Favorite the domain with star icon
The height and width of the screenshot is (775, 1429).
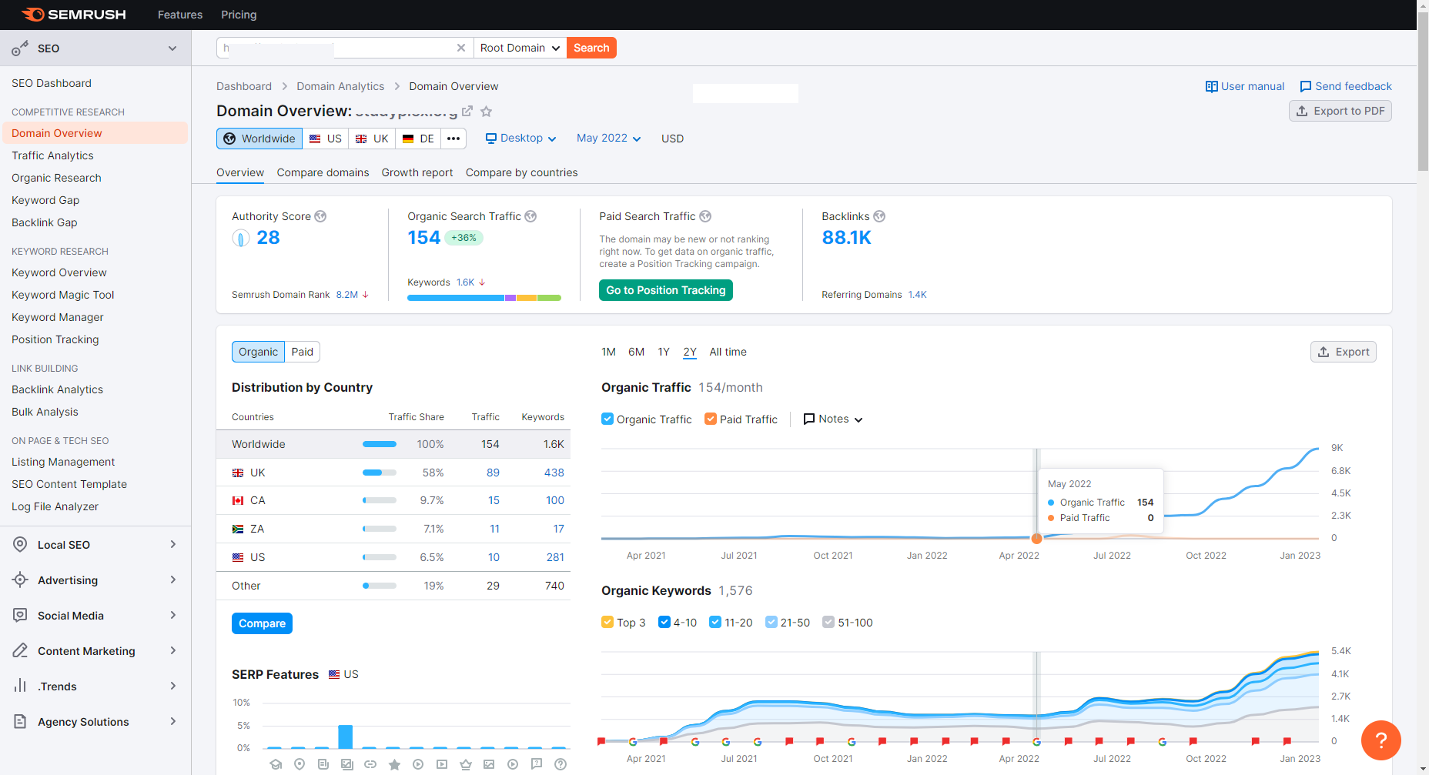coord(486,112)
